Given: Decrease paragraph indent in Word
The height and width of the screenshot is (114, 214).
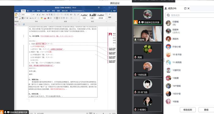Looking at the screenshot, I should [65, 15].
